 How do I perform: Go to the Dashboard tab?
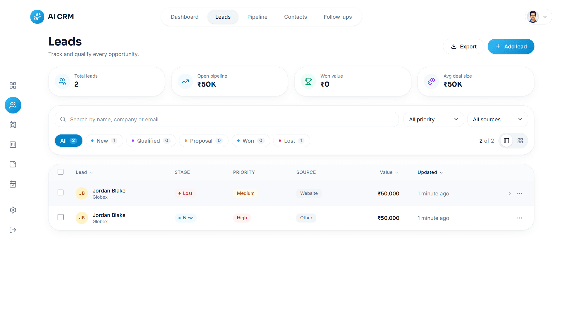point(185,17)
